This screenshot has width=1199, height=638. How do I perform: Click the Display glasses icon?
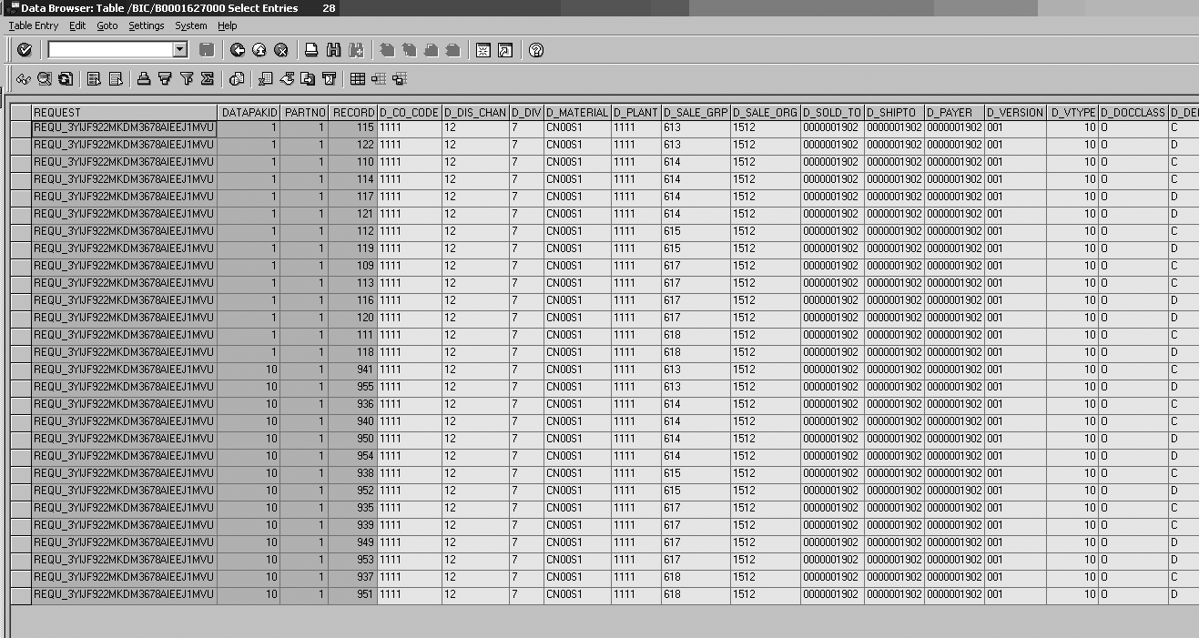click(x=24, y=79)
